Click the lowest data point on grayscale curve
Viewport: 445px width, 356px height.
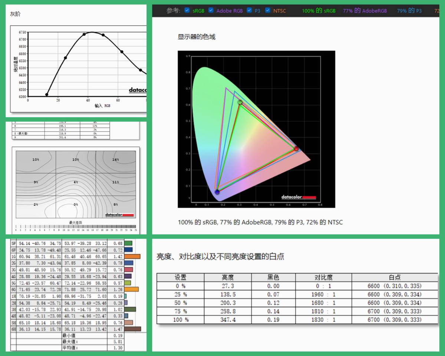click(47, 95)
